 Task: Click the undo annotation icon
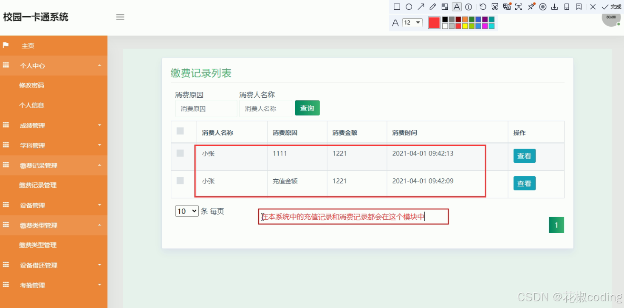(x=482, y=6)
